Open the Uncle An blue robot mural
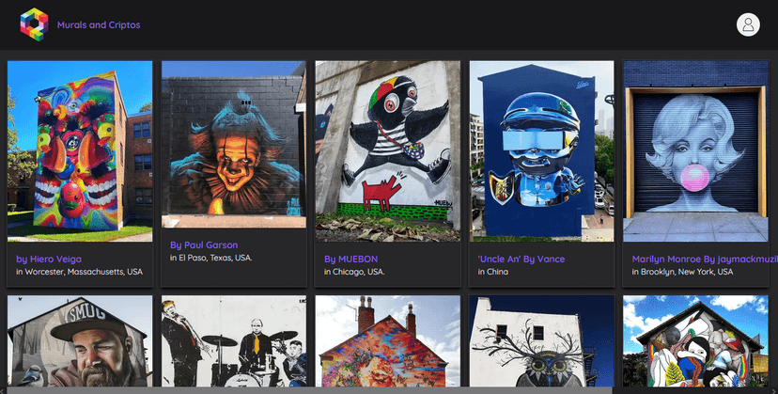 click(x=542, y=150)
